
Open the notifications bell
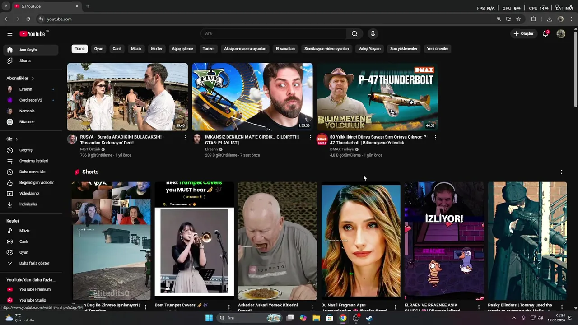pos(545,33)
